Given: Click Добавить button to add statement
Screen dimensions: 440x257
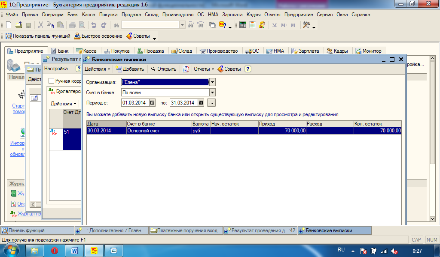Looking at the screenshot, I should click(x=130, y=69).
